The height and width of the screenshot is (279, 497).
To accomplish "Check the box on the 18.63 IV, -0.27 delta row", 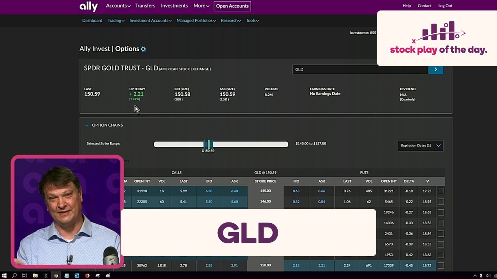I will coord(441,212).
